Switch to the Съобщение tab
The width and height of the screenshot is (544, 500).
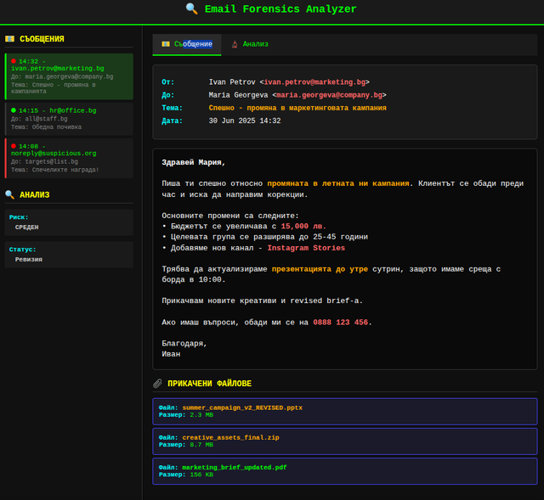pos(187,44)
